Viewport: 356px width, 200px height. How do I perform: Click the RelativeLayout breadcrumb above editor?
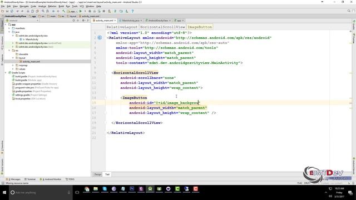(x=122, y=27)
